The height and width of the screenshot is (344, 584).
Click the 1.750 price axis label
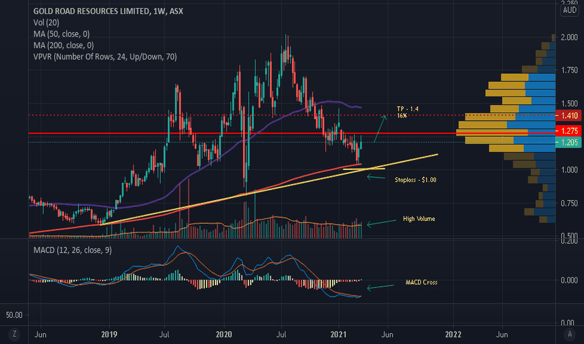[569, 70]
